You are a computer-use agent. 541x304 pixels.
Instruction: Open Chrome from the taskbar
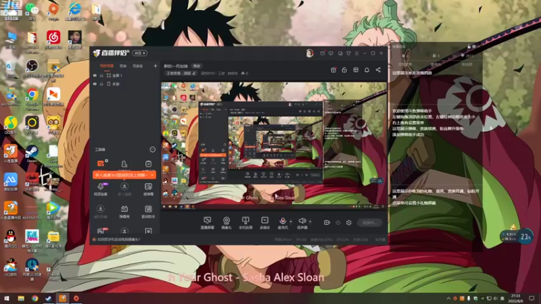(x=35, y=298)
